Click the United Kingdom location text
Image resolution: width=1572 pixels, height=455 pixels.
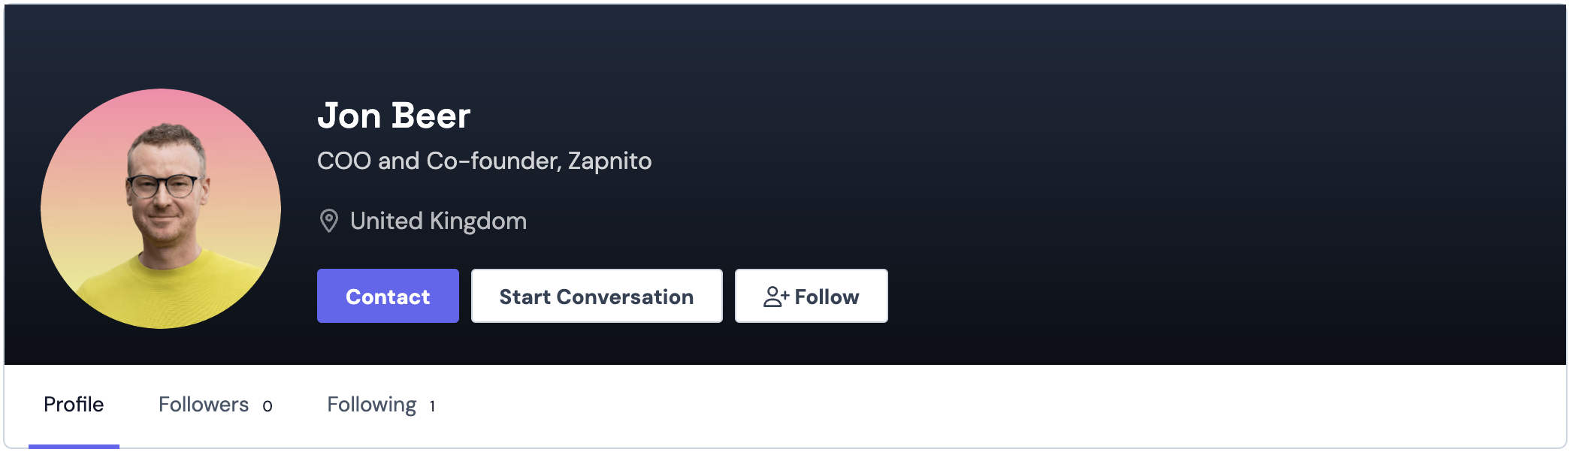click(438, 221)
